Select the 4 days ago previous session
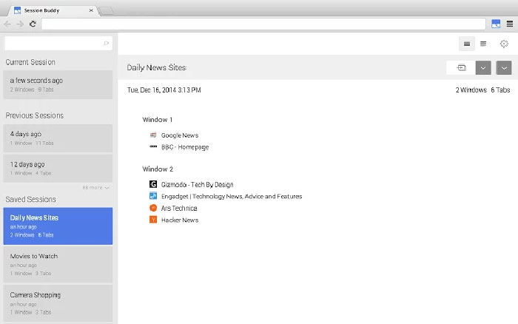The height and width of the screenshot is (324, 518). point(58,138)
